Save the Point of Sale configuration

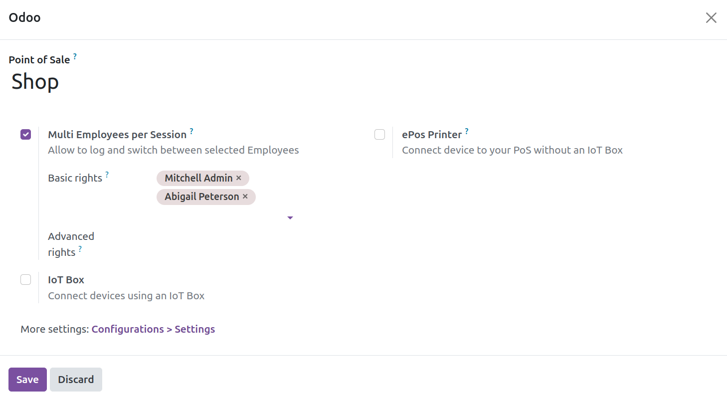[27, 380]
